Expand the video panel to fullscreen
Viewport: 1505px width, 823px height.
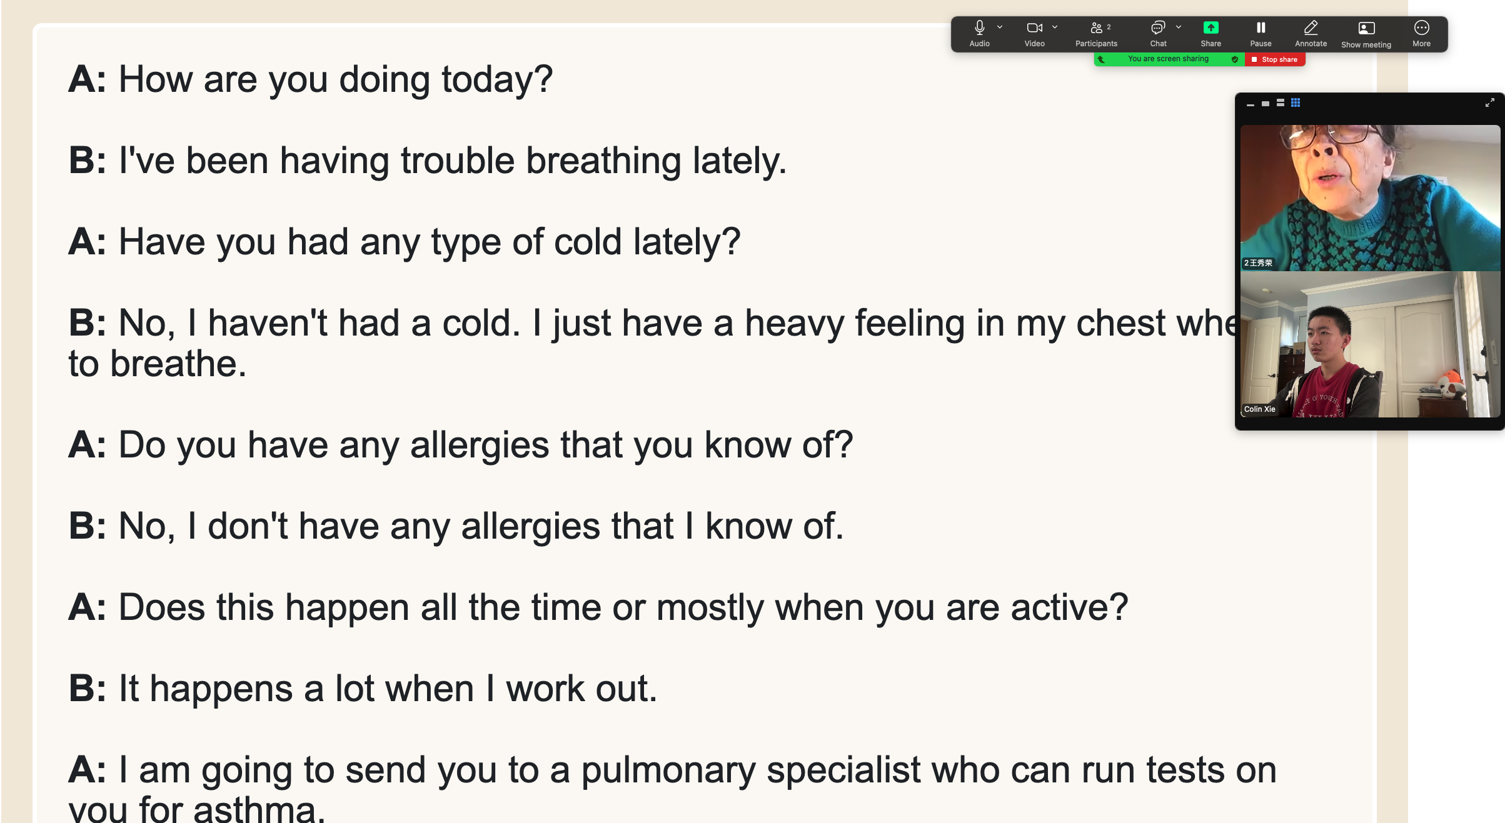[x=1490, y=102]
